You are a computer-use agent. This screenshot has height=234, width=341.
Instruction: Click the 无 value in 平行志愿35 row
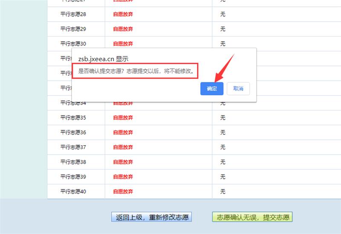click(x=223, y=118)
